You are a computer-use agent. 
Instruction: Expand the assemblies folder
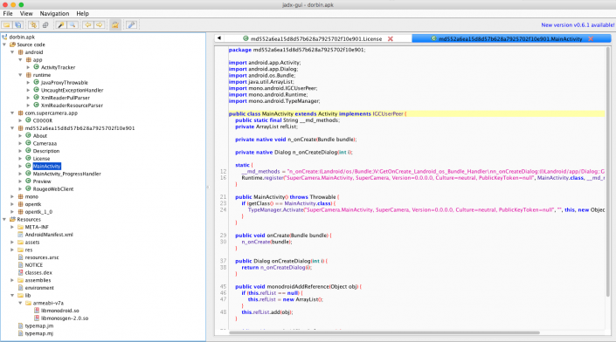click(12, 280)
